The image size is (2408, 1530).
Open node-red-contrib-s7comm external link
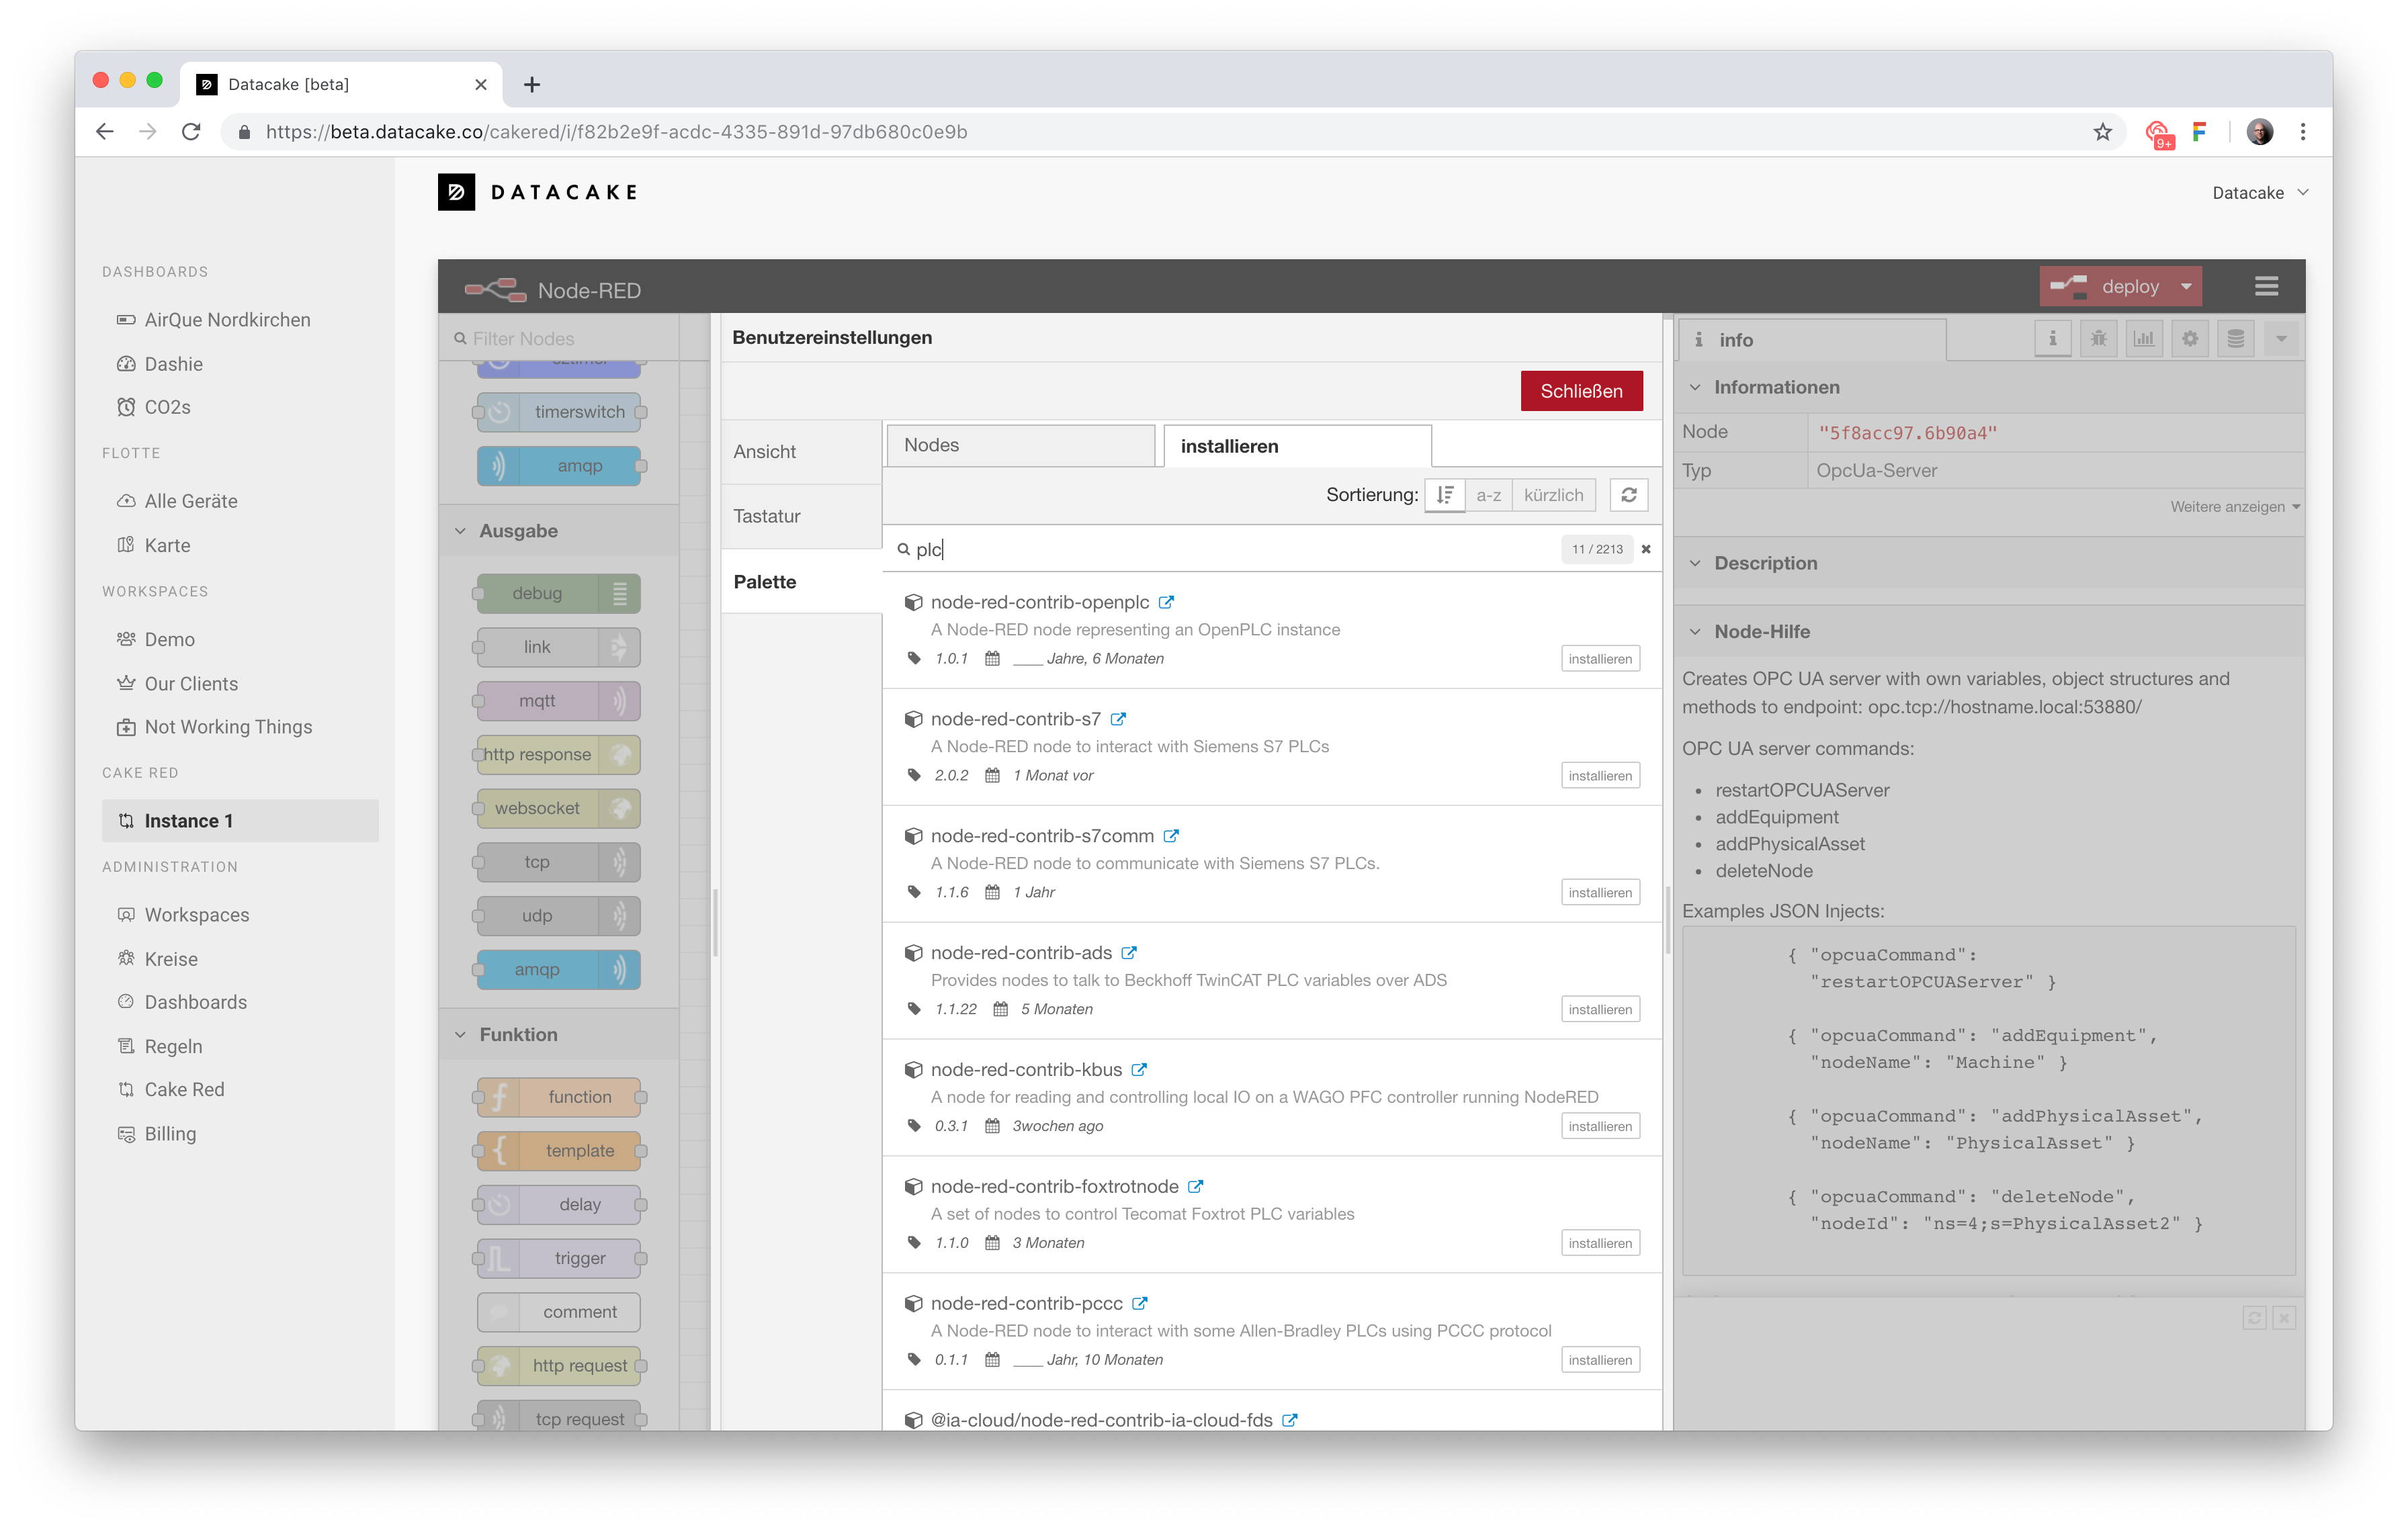[x=1173, y=836]
